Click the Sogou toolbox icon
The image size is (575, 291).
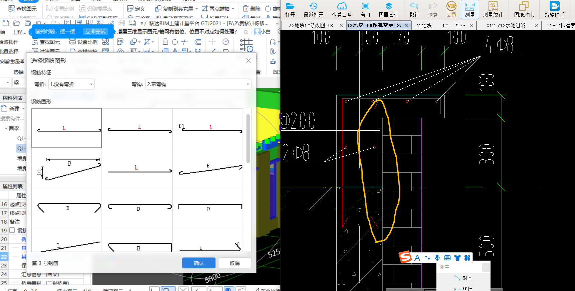(467, 258)
